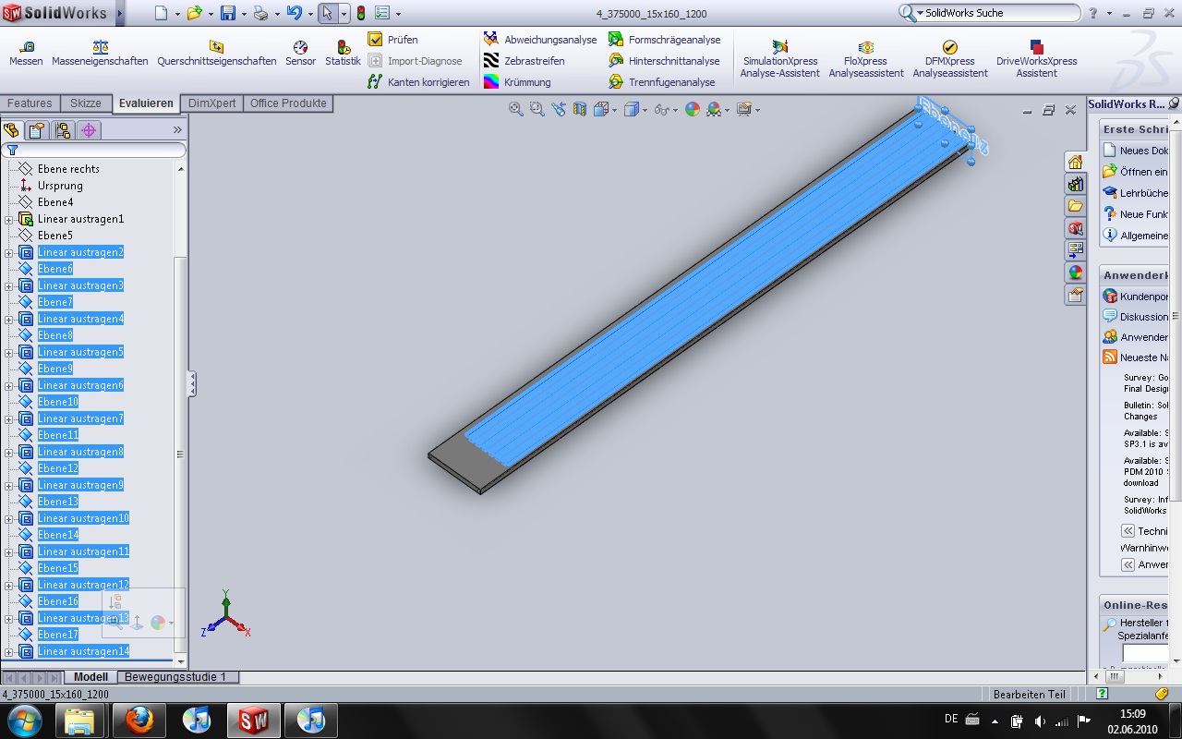Viewport: 1182px width, 739px height.
Task: Click the Sensor tool
Action: [300, 54]
